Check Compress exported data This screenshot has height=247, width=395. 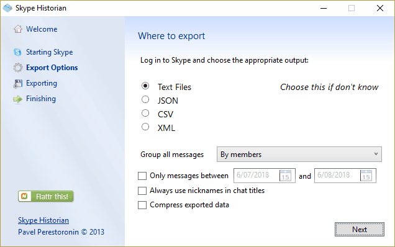142,205
